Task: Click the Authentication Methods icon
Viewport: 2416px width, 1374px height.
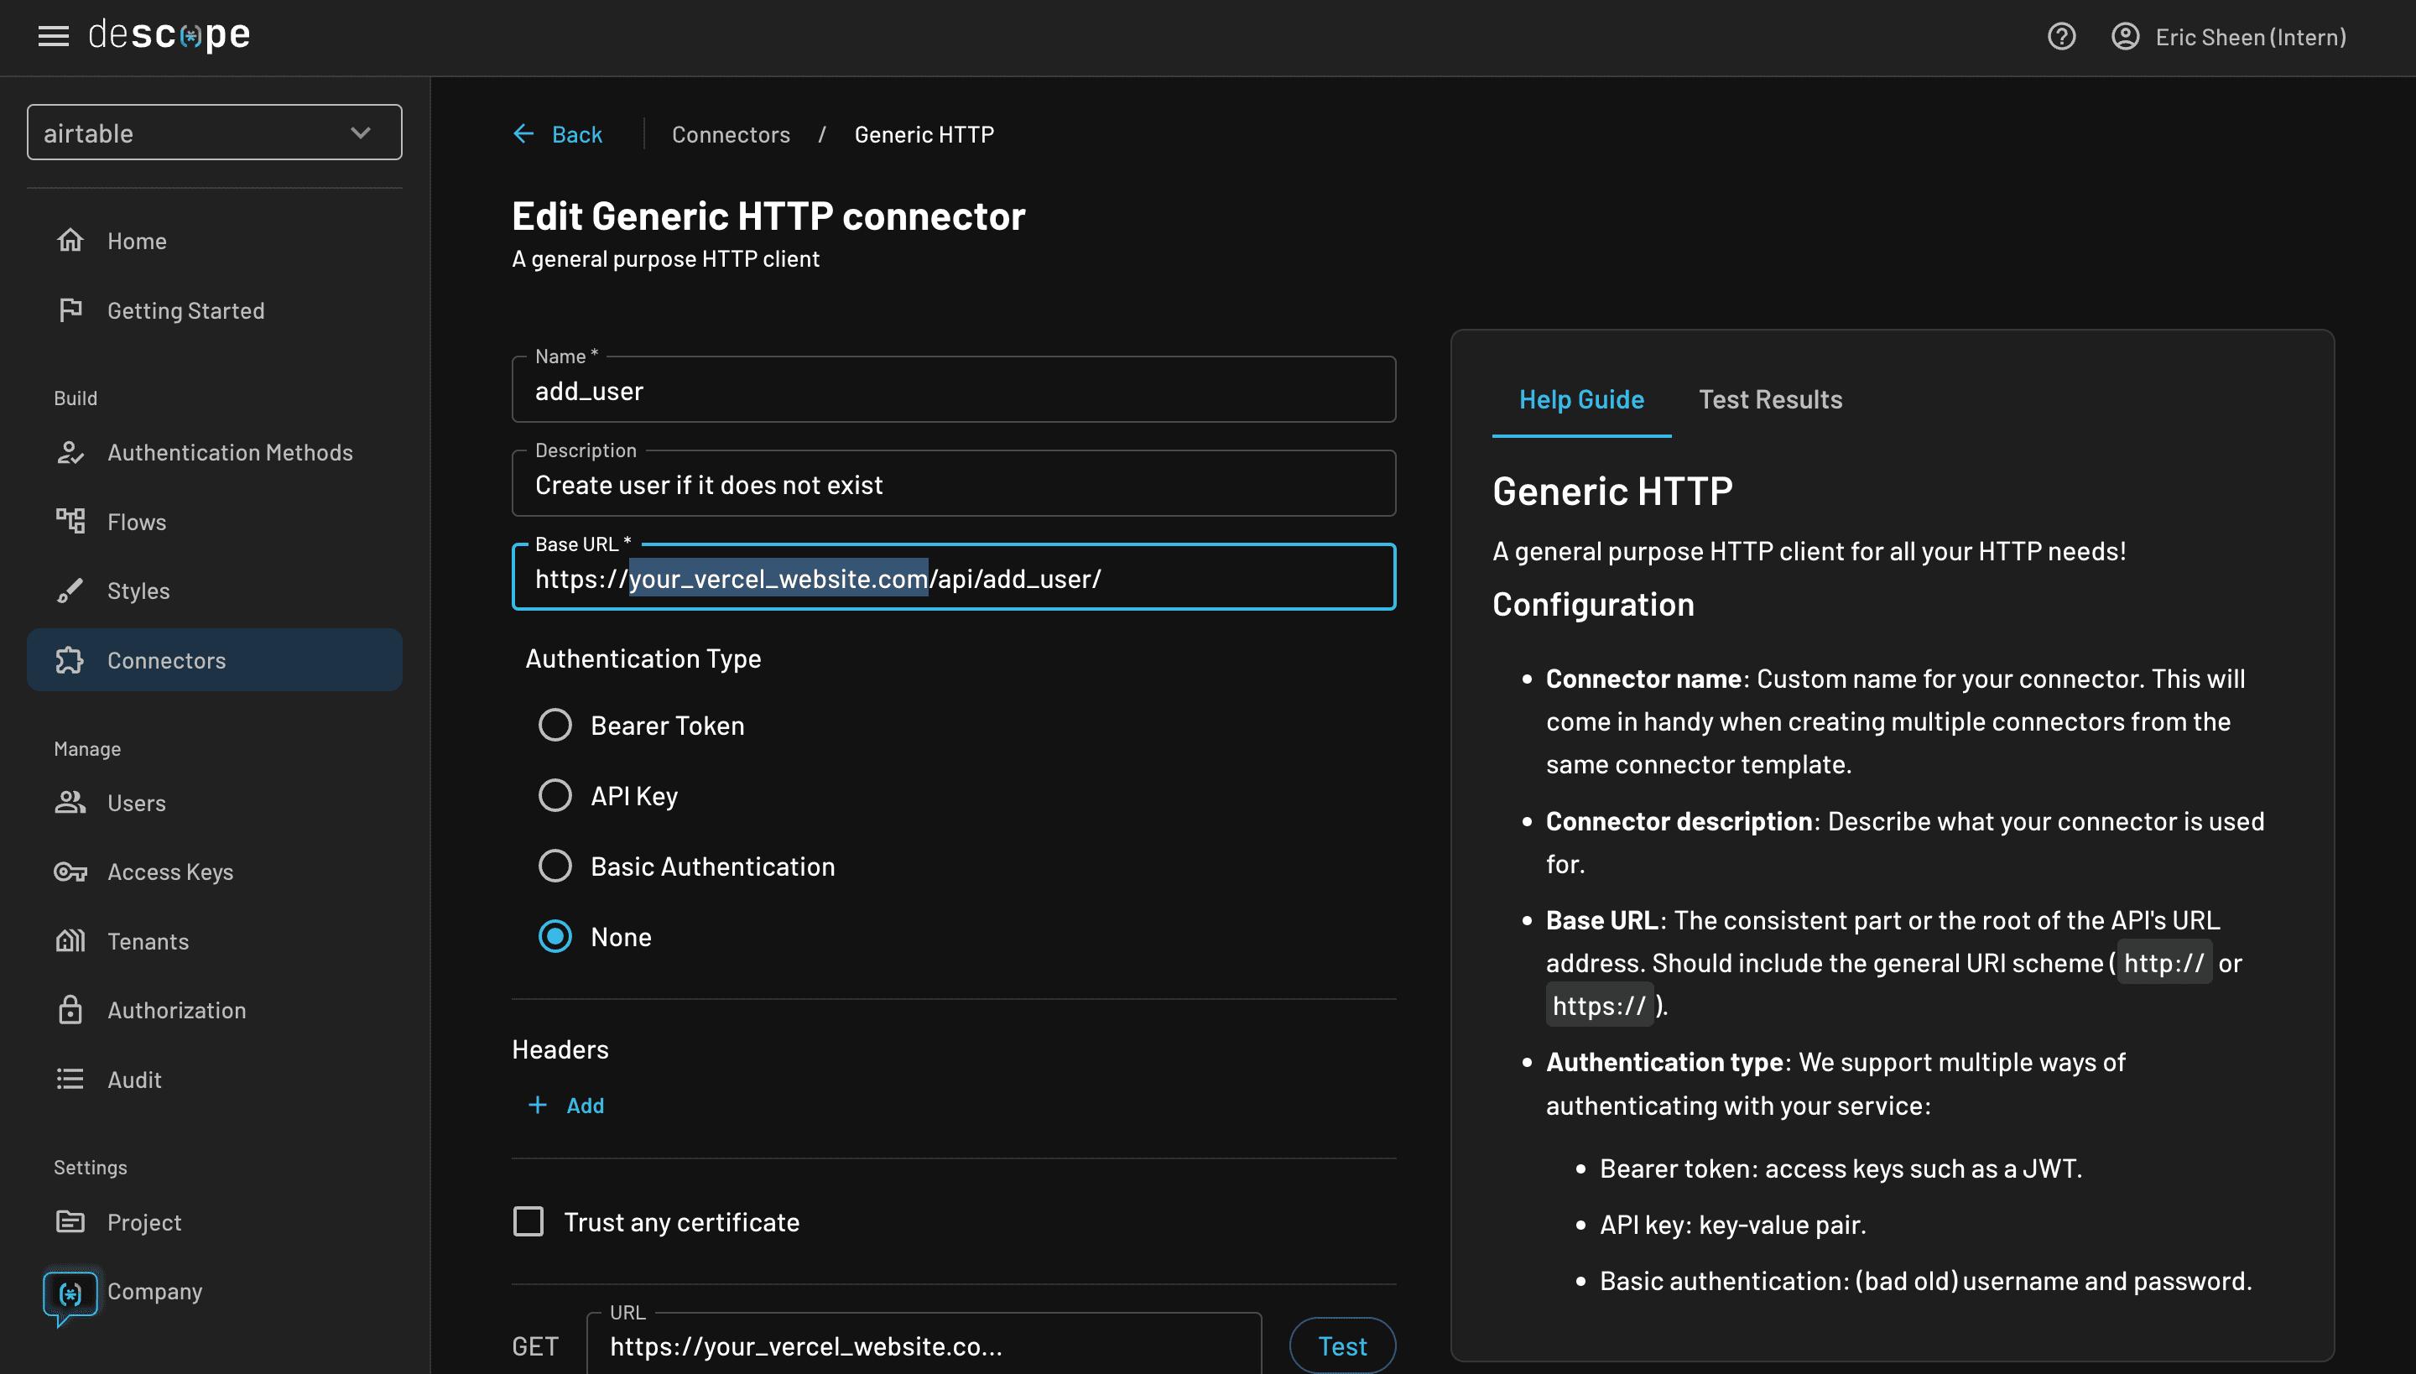Action: tap(68, 450)
